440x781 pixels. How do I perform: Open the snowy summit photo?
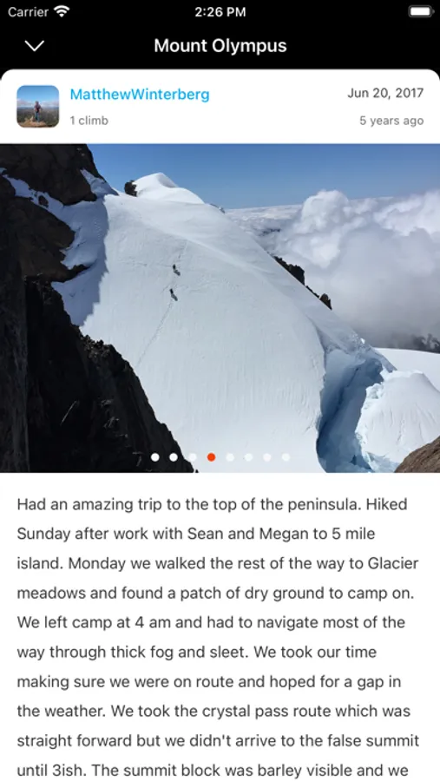pyautogui.click(x=220, y=308)
